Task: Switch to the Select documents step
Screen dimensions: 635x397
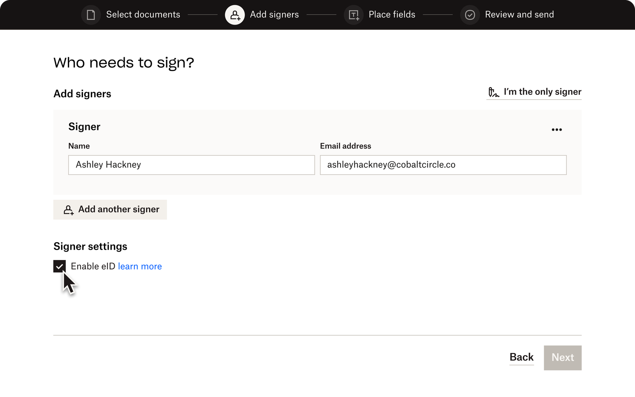Action: point(143,15)
